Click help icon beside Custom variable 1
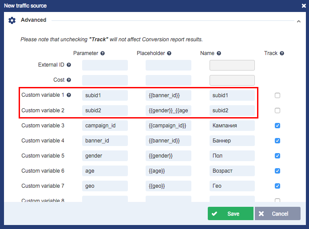 coord(69,95)
